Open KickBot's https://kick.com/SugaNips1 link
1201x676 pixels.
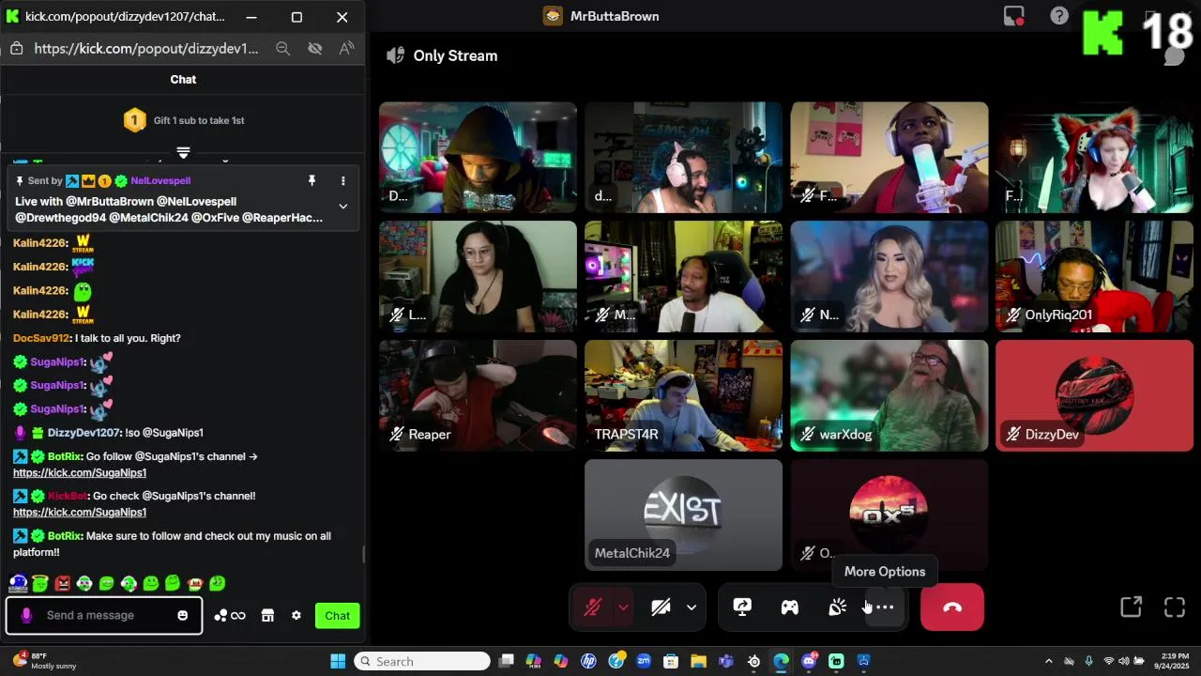(80, 513)
